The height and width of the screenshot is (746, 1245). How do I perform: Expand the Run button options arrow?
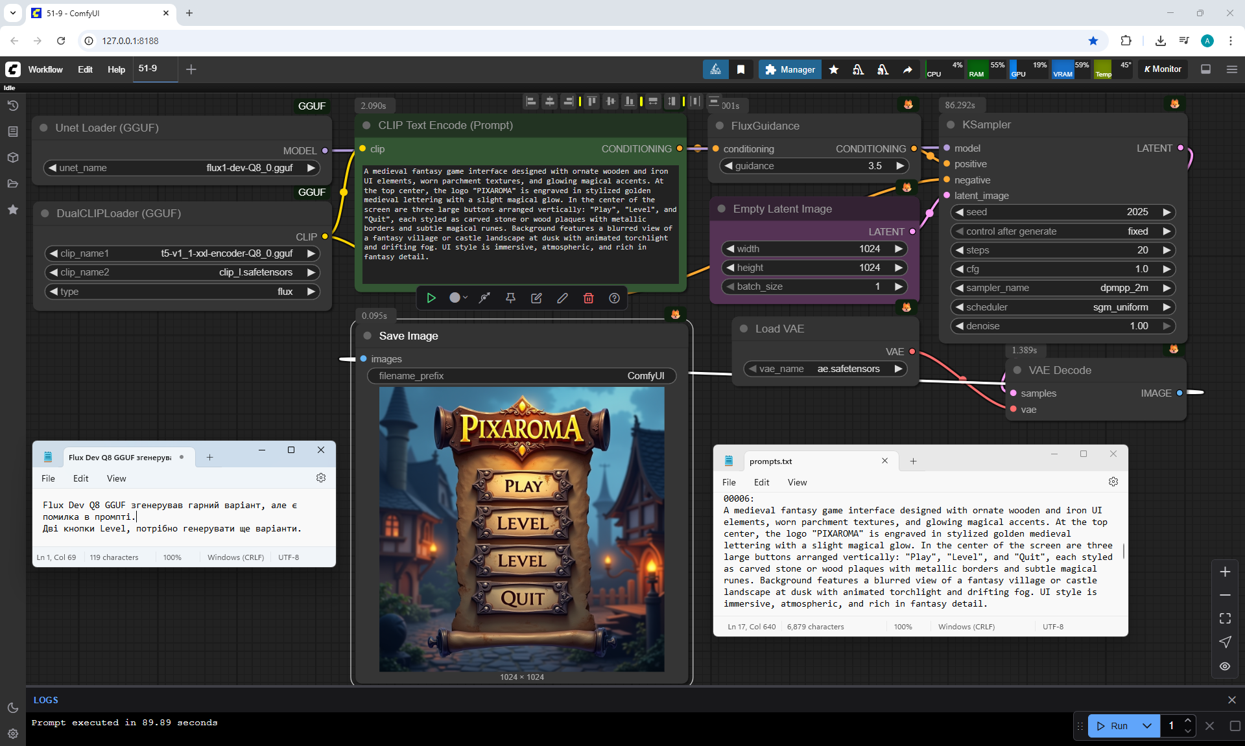pos(1146,726)
